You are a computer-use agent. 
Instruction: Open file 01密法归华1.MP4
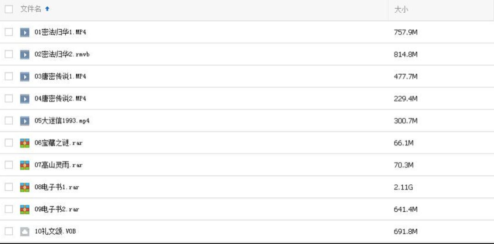[x=60, y=32]
